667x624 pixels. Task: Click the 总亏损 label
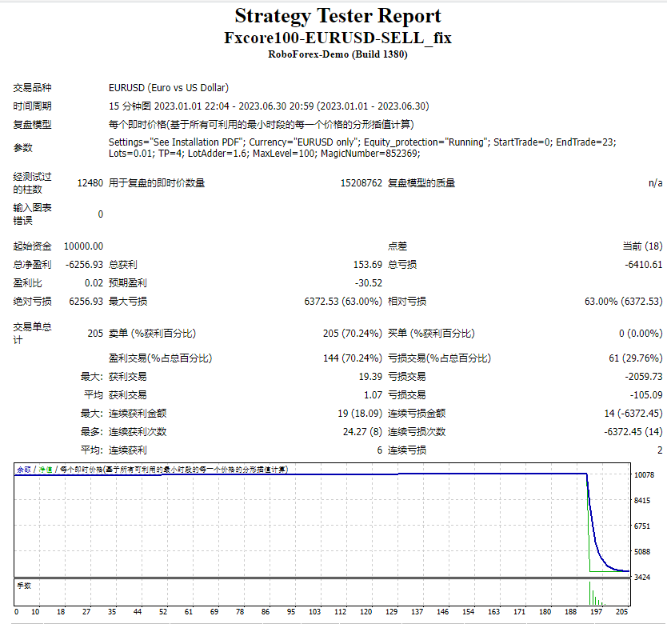[402, 265]
